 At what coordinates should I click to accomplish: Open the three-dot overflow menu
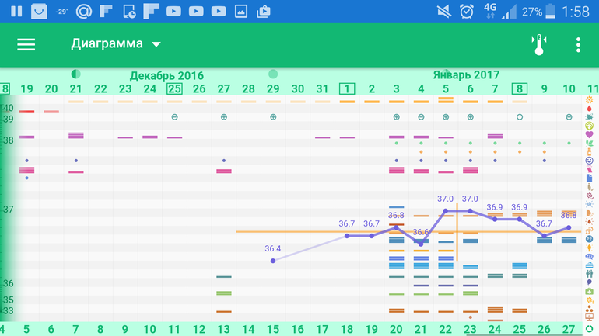point(578,44)
